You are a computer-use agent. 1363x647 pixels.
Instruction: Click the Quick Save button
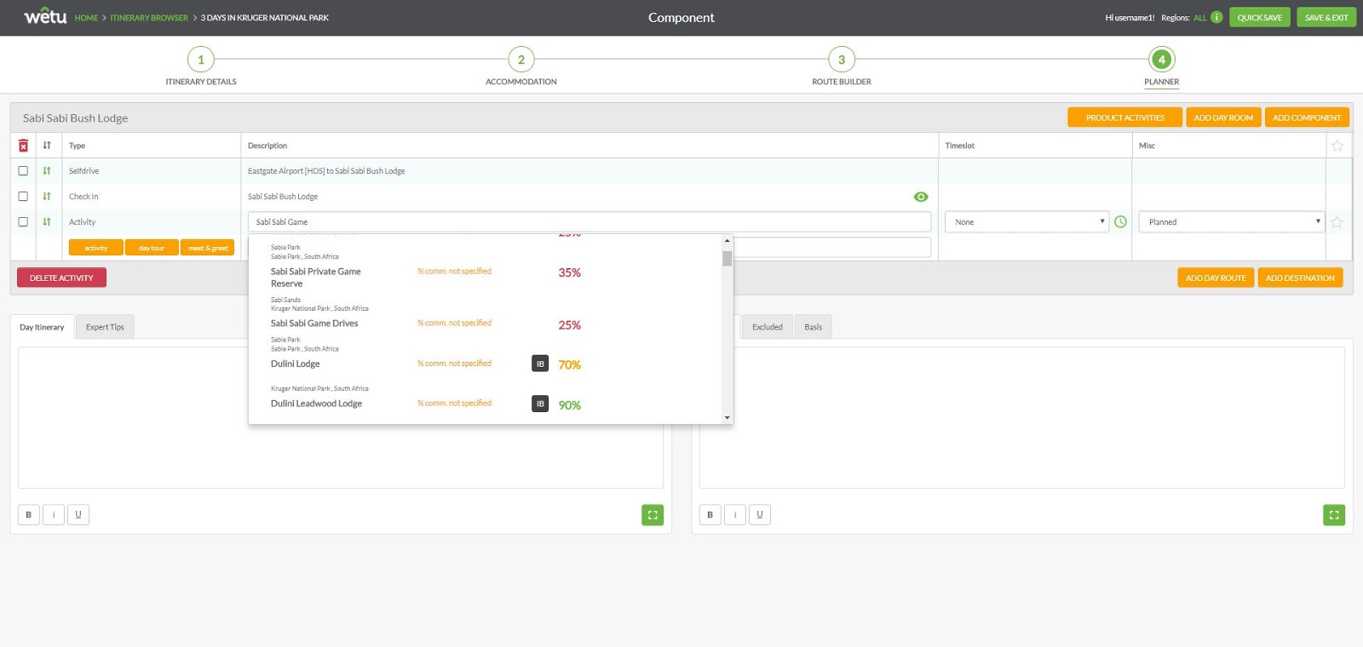coord(1260,17)
